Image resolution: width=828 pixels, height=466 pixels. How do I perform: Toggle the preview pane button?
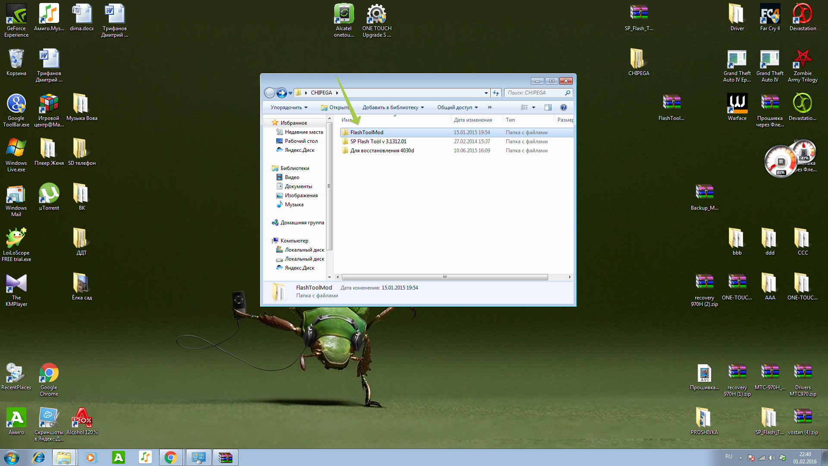[548, 107]
